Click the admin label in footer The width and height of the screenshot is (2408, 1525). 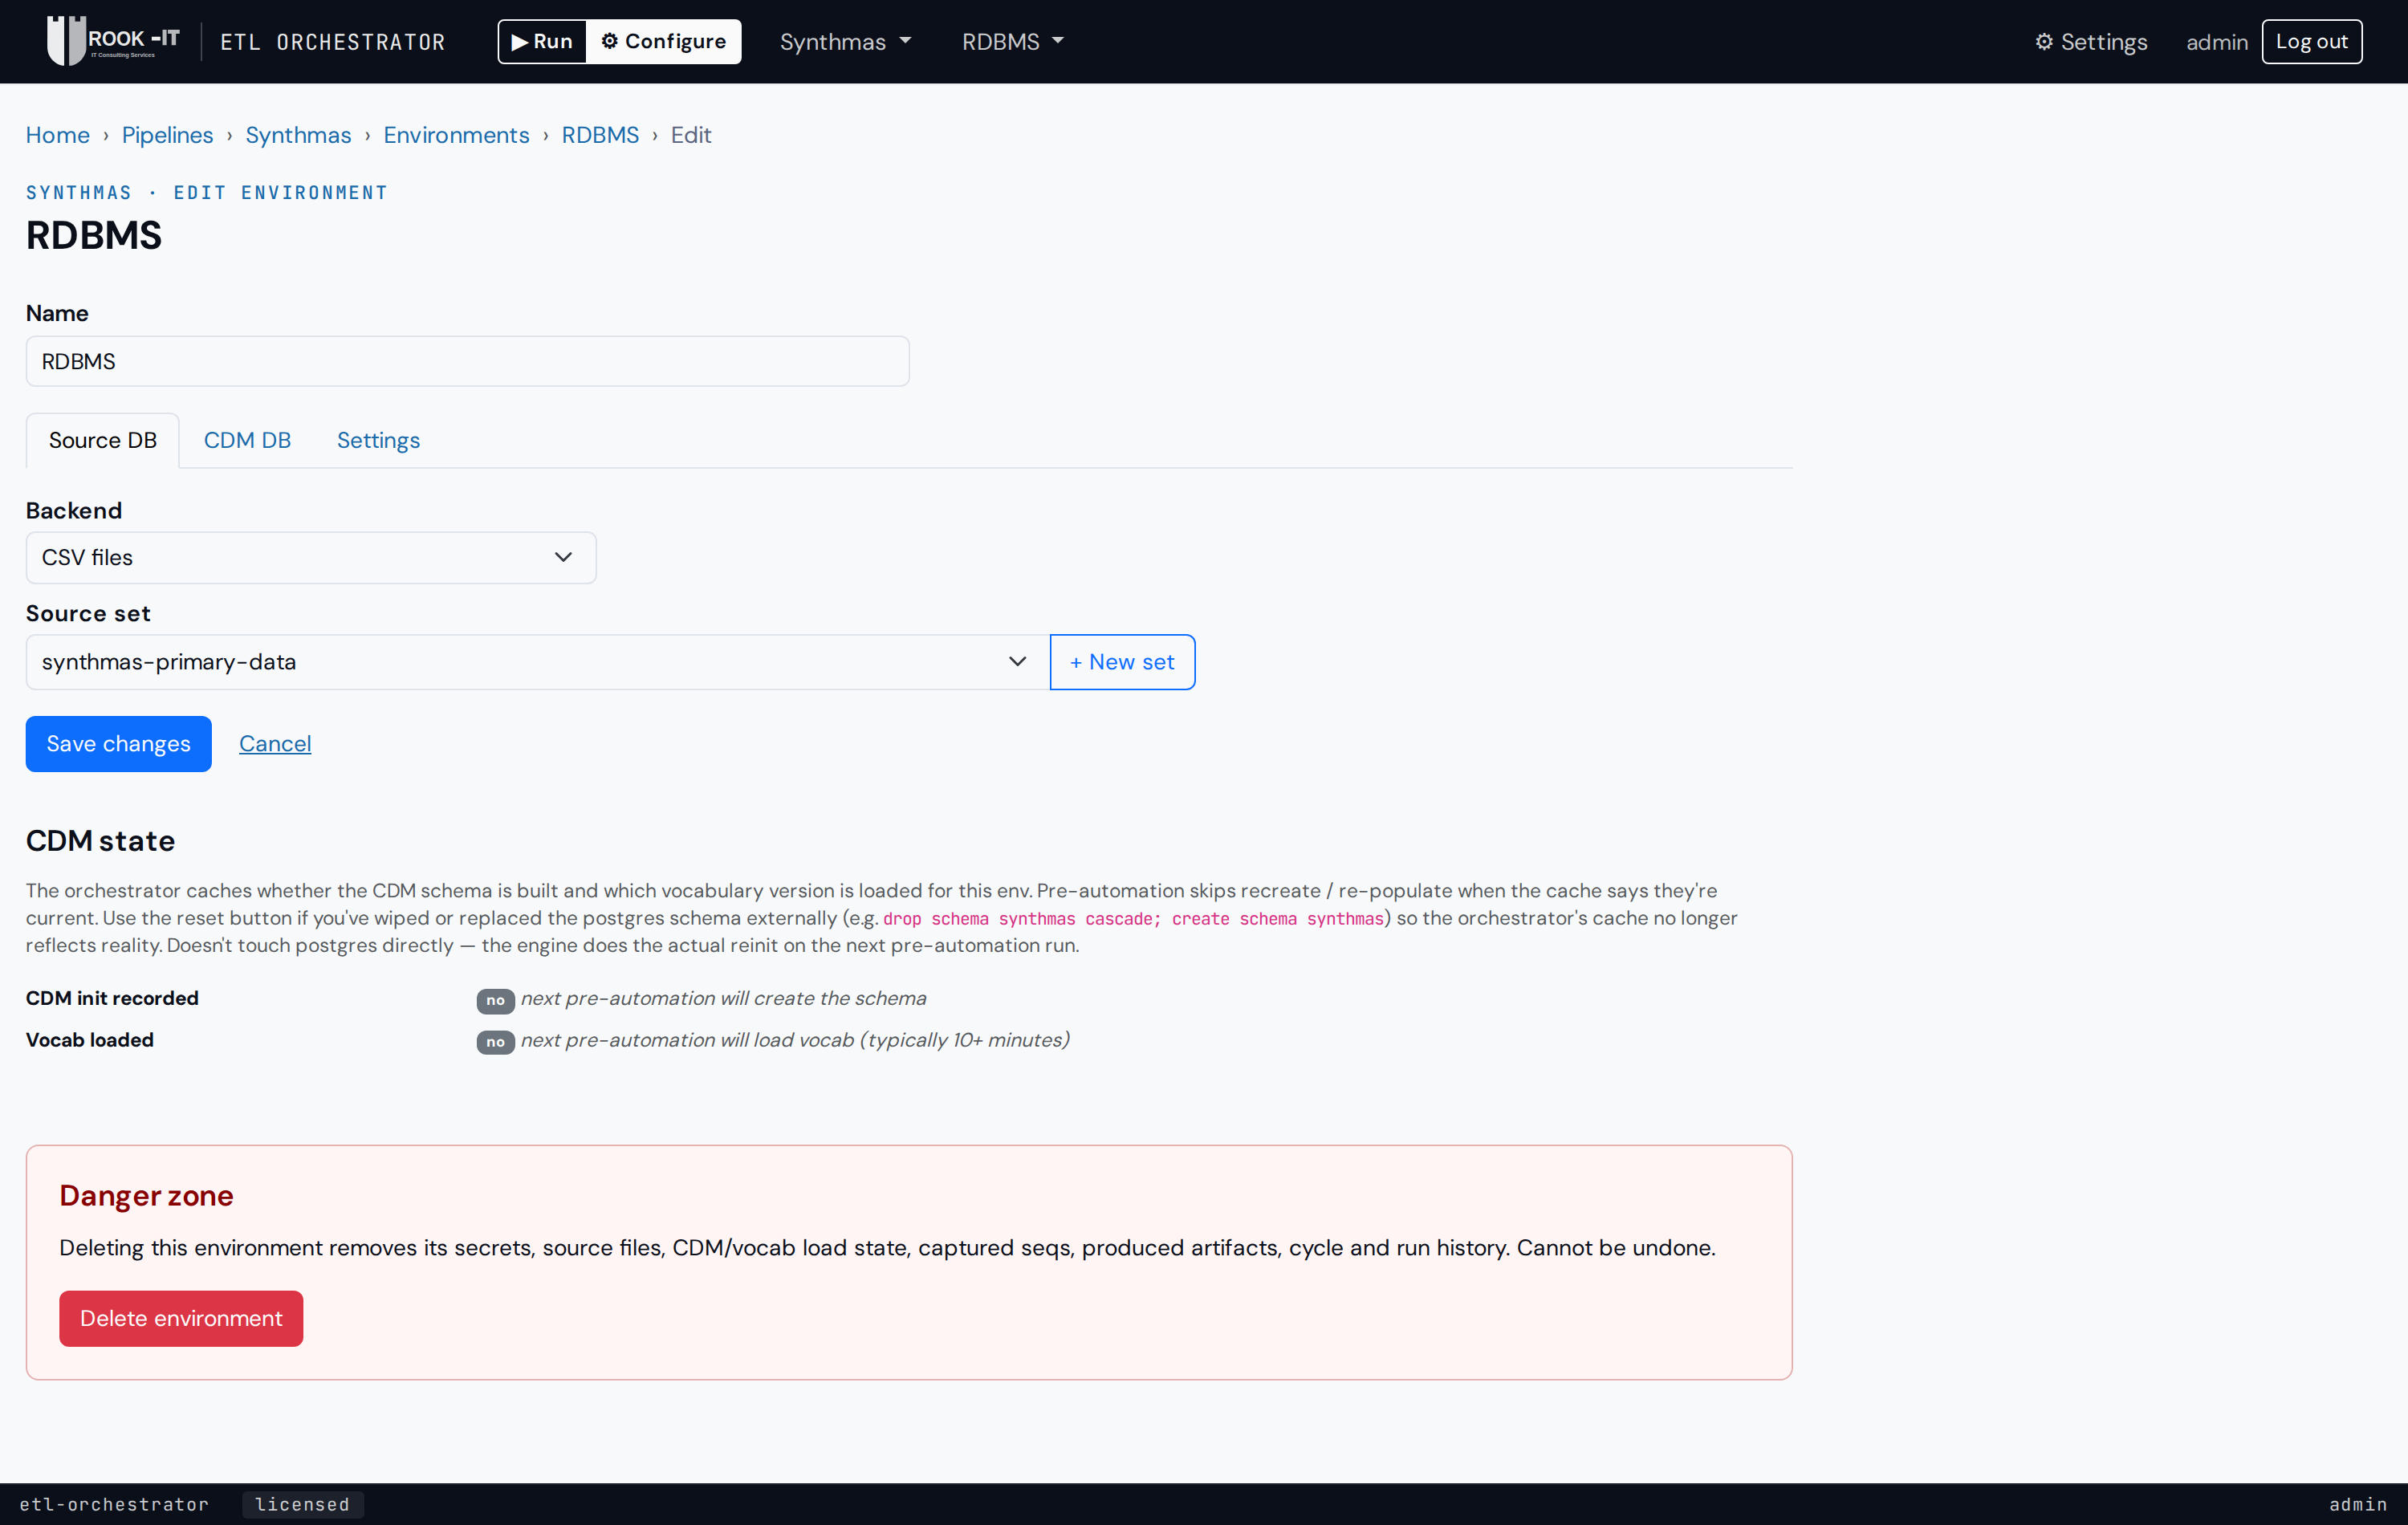pos(2358,1504)
